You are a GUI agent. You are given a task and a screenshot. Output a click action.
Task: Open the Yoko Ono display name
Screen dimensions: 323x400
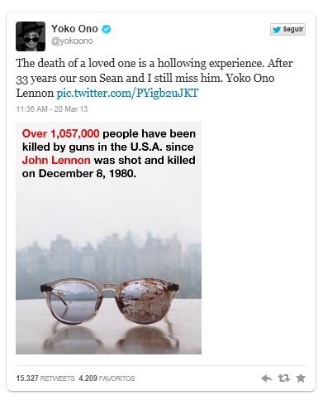pyautogui.click(x=74, y=29)
